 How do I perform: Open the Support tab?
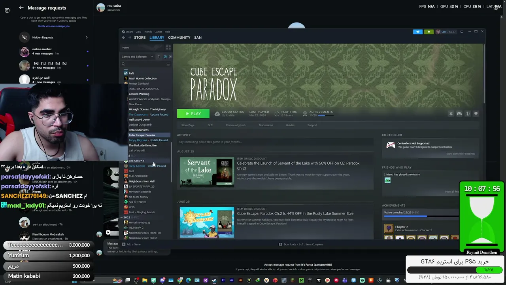click(312, 125)
